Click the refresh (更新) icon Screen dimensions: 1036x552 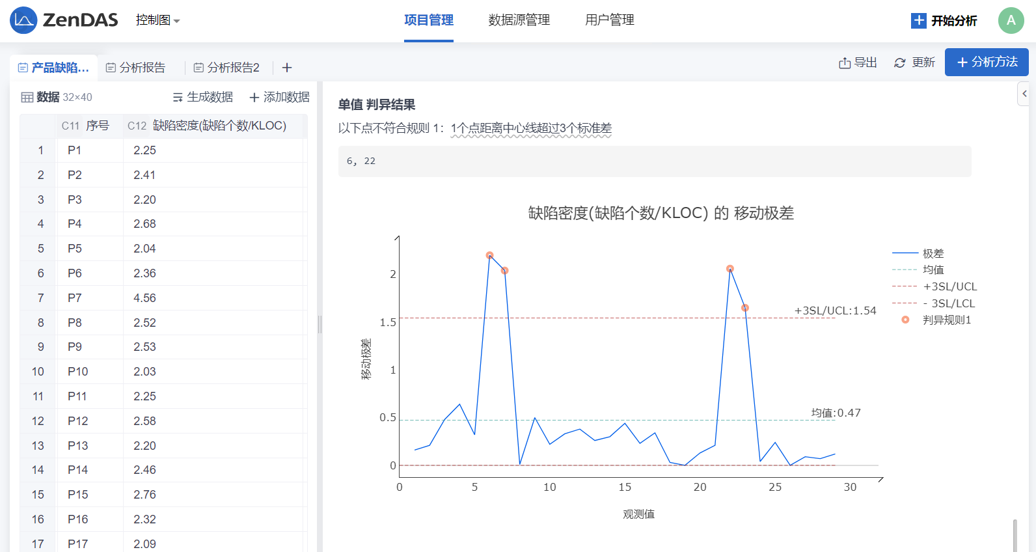(x=900, y=62)
